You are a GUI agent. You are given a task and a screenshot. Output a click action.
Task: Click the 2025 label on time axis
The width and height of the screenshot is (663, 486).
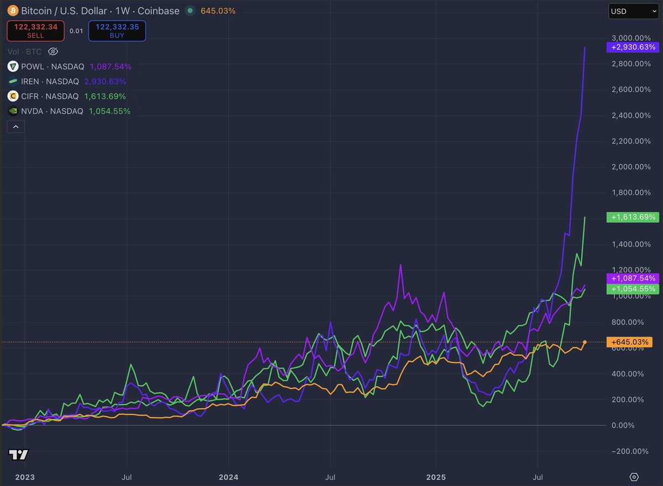(x=435, y=477)
